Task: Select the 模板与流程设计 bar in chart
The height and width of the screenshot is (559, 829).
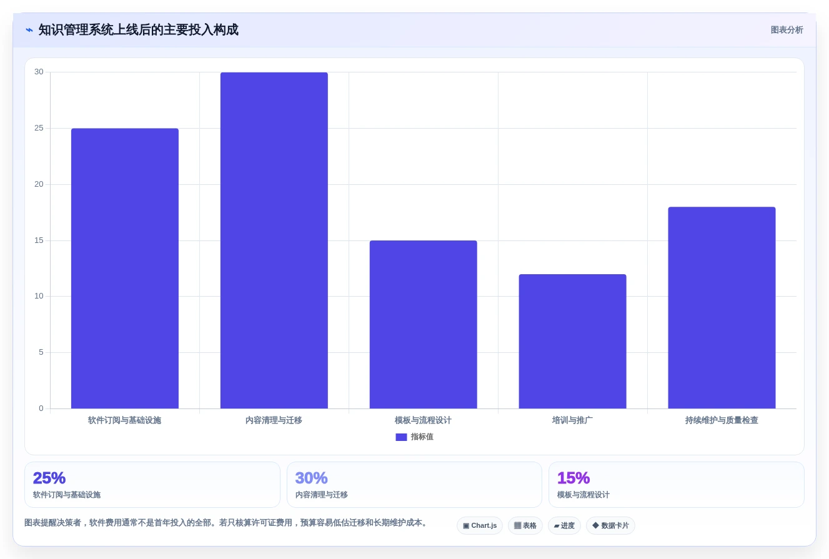Action: click(424, 325)
